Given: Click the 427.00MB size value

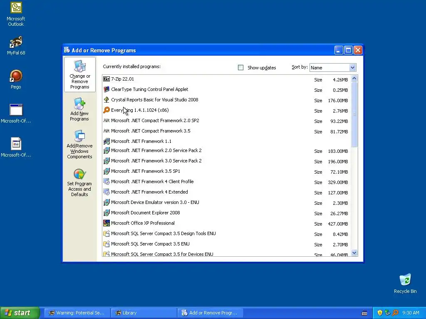Looking at the screenshot, I should coord(338,224).
